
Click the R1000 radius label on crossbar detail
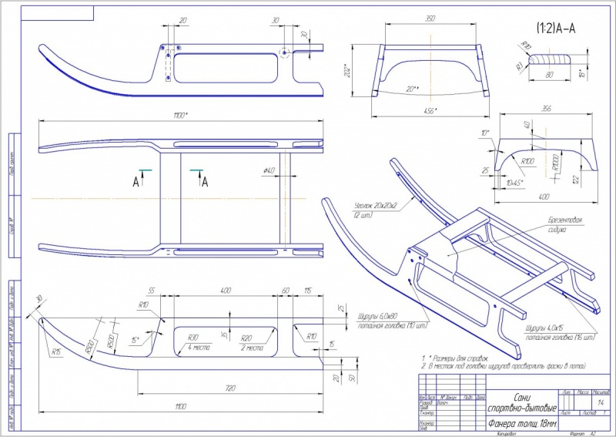pos(556,162)
